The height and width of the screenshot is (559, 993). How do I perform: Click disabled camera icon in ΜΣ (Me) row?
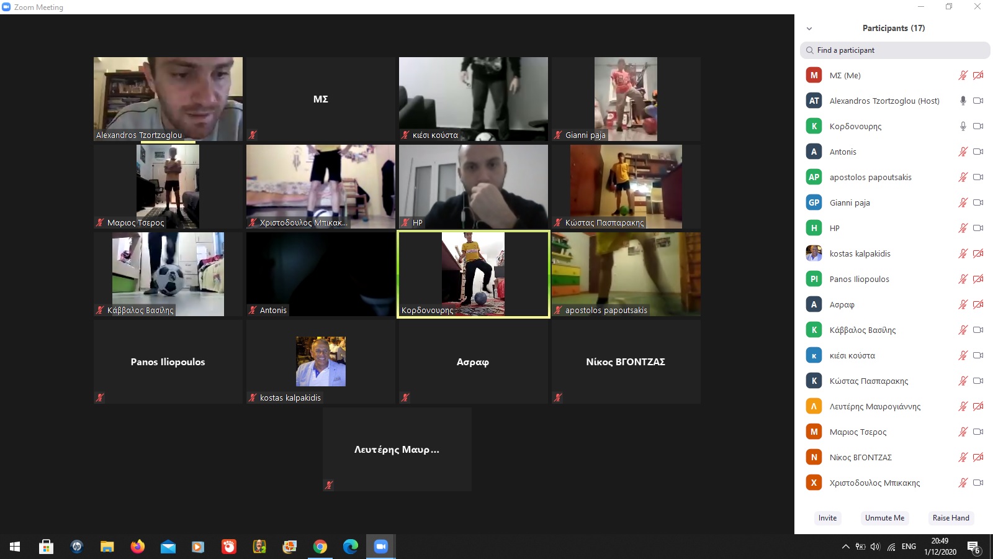tap(978, 75)
